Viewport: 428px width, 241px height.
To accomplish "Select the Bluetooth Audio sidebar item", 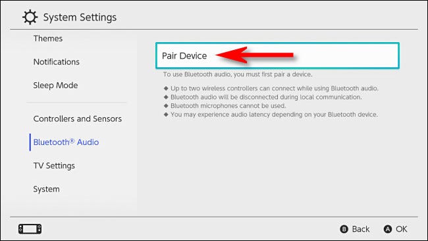I will pyautogui.click(x=66, y=142).
